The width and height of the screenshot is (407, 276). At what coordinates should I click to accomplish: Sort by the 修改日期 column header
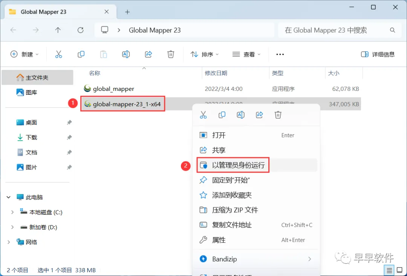216,73
